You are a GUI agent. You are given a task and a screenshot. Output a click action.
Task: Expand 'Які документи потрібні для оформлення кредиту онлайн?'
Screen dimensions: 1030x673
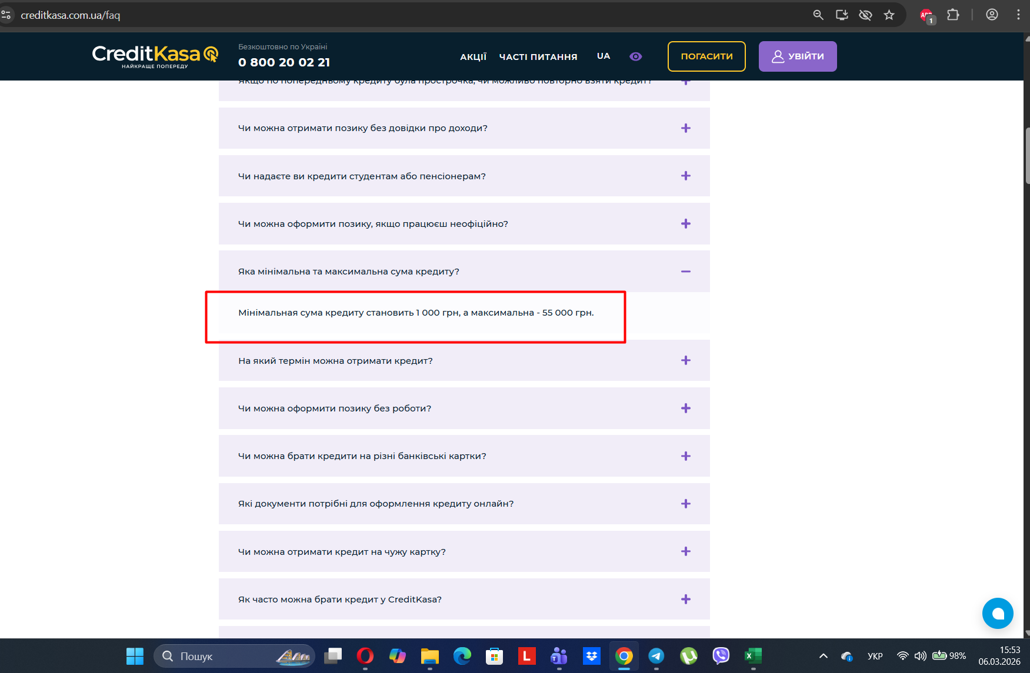[x=464, y=504]
